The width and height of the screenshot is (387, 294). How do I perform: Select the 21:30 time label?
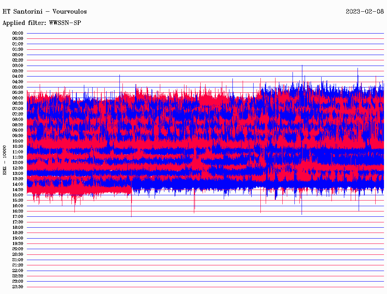pos(18,265)
